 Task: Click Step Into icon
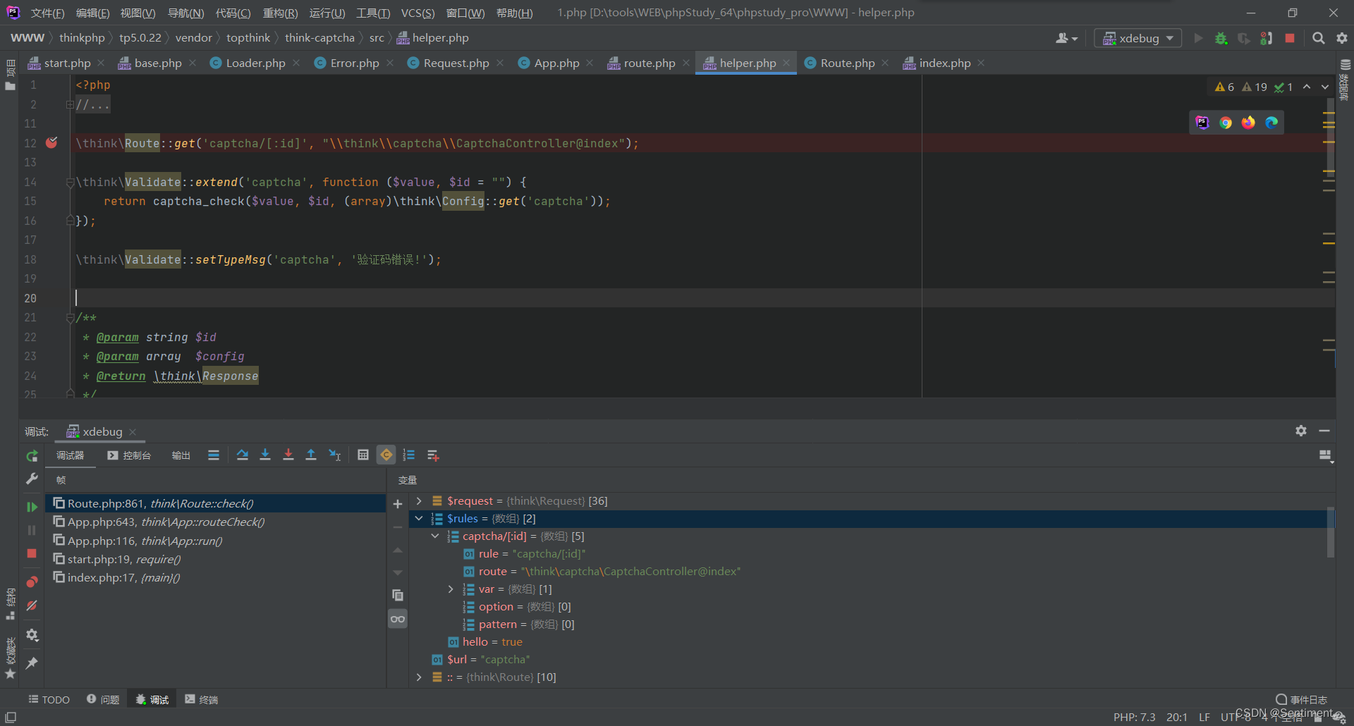(x=265, y=455)
